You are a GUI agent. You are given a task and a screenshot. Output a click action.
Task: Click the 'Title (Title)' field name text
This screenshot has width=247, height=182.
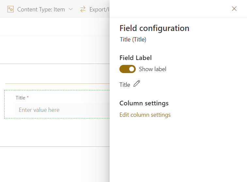[133, 39]
